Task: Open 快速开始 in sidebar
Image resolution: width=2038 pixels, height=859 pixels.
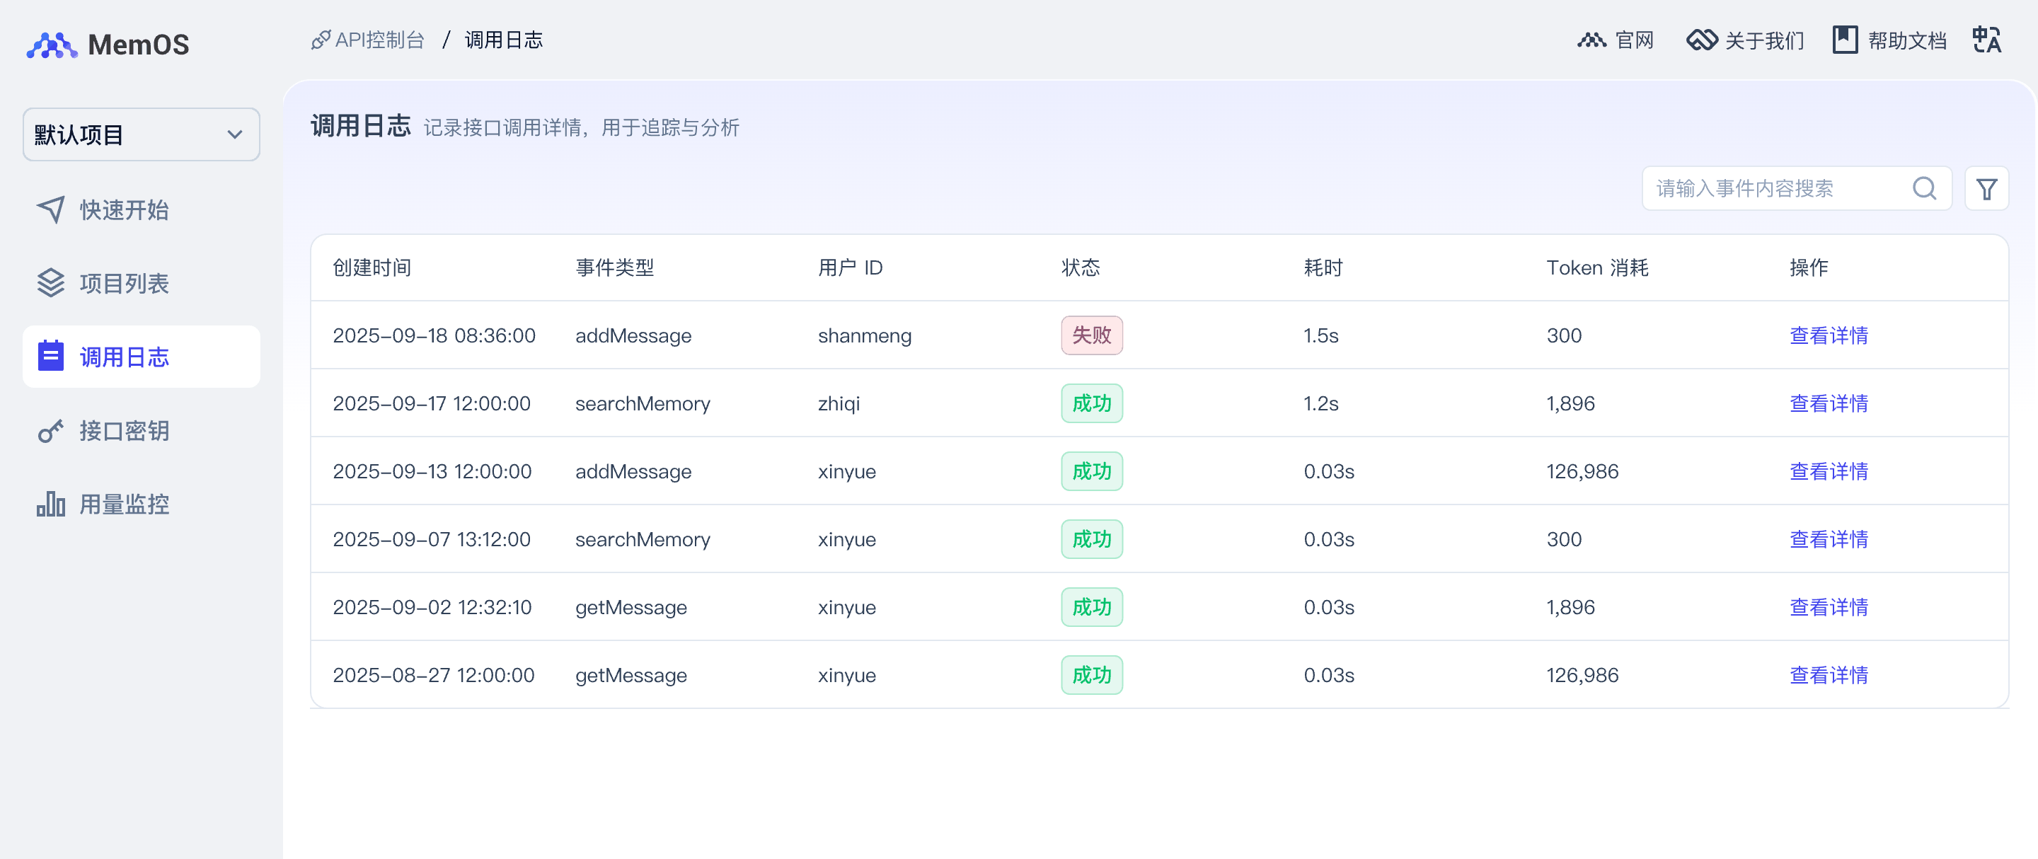Action: point(123,210)
